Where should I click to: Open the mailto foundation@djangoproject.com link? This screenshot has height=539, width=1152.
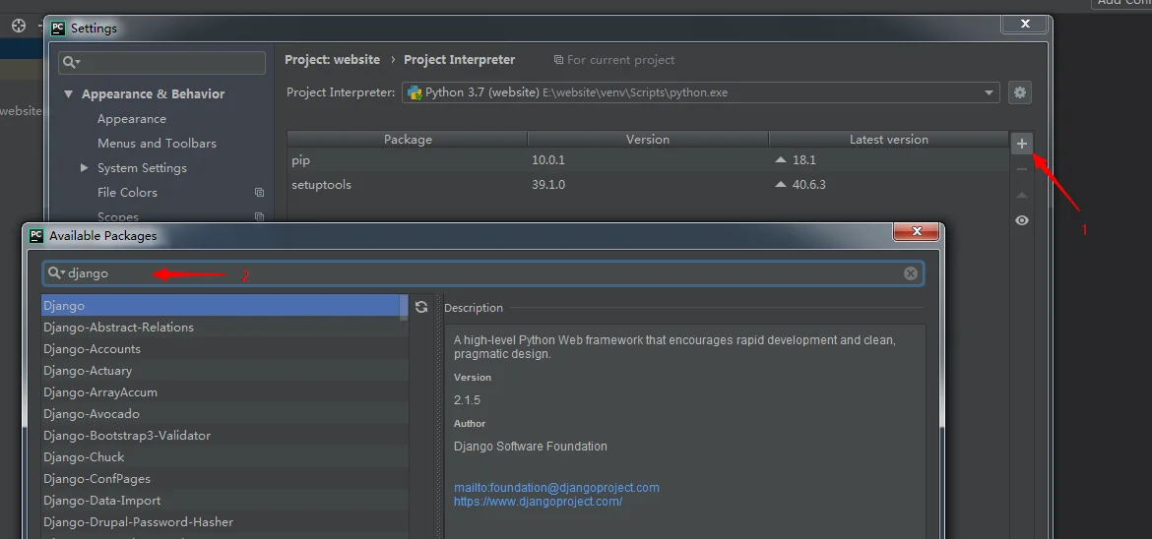point(556,488)
